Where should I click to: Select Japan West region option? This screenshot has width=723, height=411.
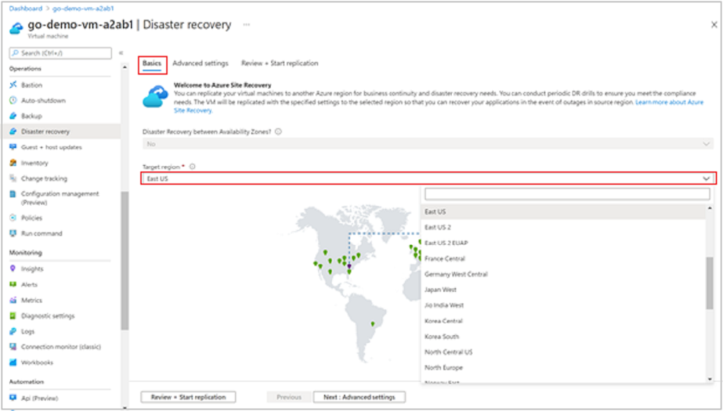pyautogui.click(x=563, y=290)
